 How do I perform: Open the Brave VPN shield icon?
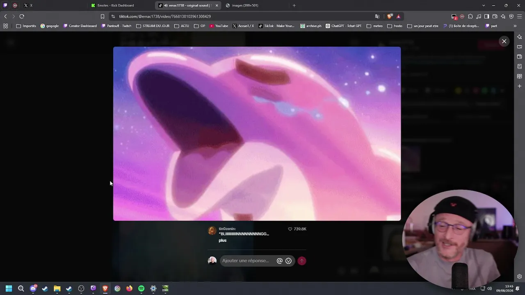[511, 16]
